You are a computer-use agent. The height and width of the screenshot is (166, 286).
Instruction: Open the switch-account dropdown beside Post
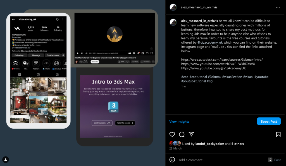[x=270, y=160]
